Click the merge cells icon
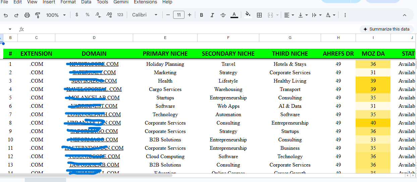Screen dimensions: 417x182 pyautogui.click(x=270, y=15)
